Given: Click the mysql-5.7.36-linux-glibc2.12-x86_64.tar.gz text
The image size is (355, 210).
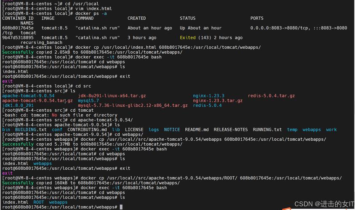Looking at the screenshot, I should (x=133, y=105).
